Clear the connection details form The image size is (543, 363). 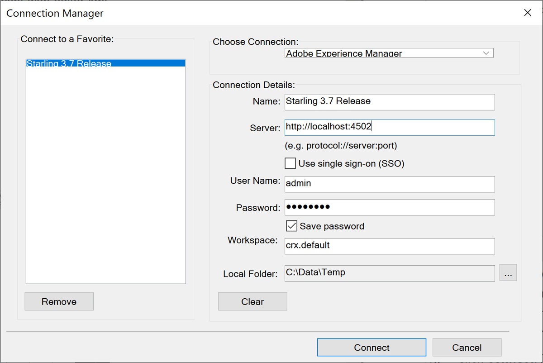(252, 301)
